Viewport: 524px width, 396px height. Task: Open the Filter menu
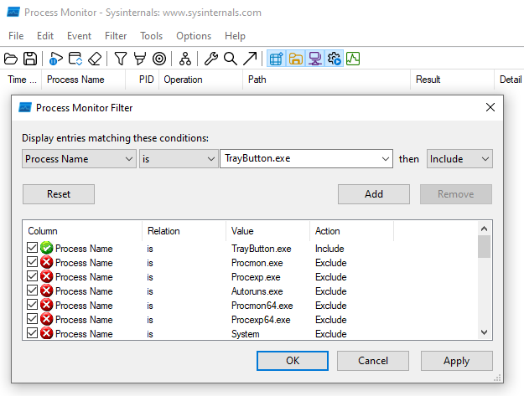point(116,36)
